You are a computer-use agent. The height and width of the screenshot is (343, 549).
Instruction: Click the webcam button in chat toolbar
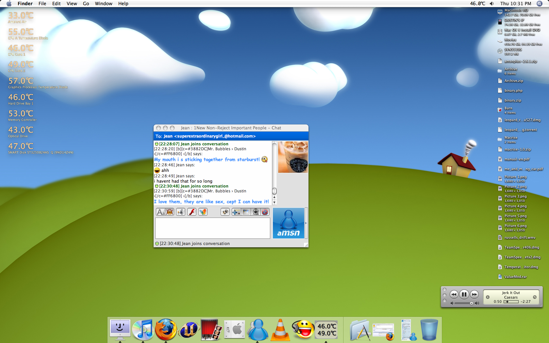pos(256,212)
